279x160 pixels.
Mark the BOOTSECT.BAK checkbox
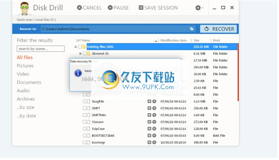[85, 136]
